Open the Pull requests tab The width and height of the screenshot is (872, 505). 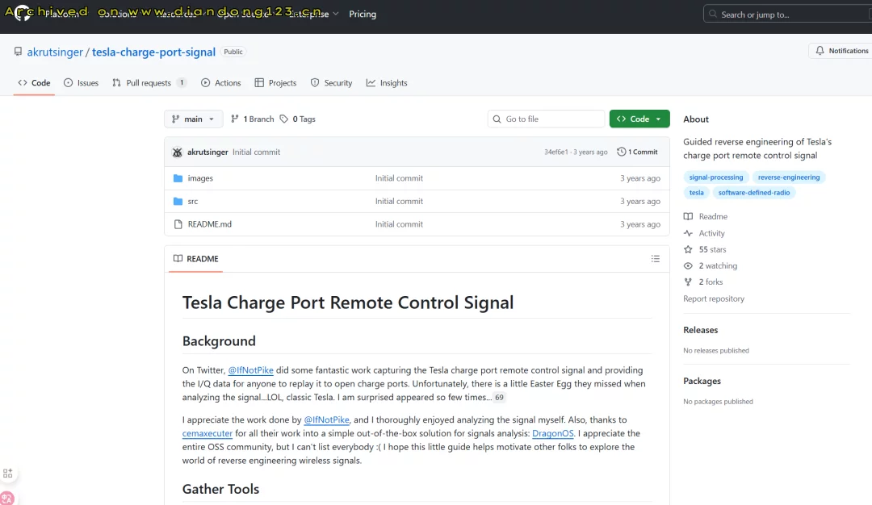point(149,83)
